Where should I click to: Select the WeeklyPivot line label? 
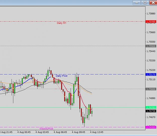click(46, 129)
